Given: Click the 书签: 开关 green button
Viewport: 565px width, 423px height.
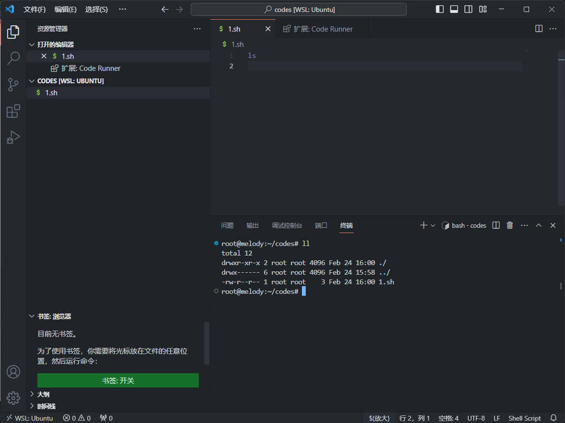Looking at the screenshot, I should click(118, 380).
